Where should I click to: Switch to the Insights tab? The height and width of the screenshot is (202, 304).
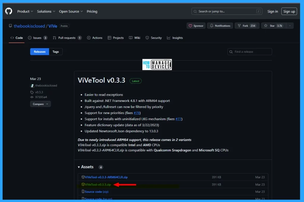pos(175,38)
